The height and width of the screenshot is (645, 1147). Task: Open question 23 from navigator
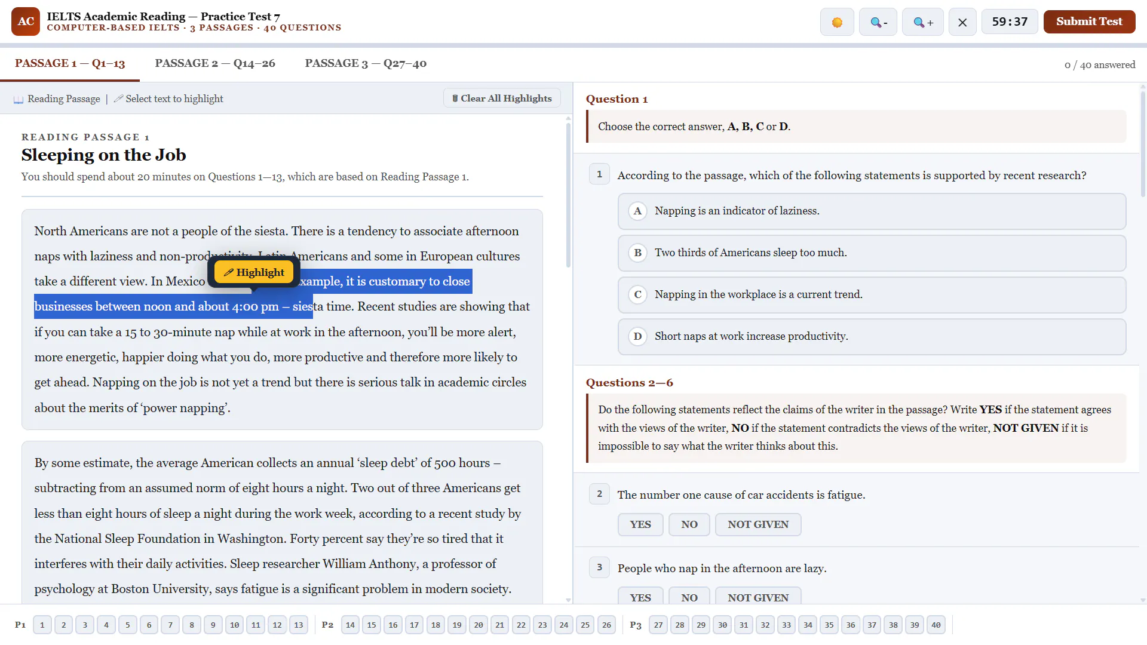click(542, 625)
